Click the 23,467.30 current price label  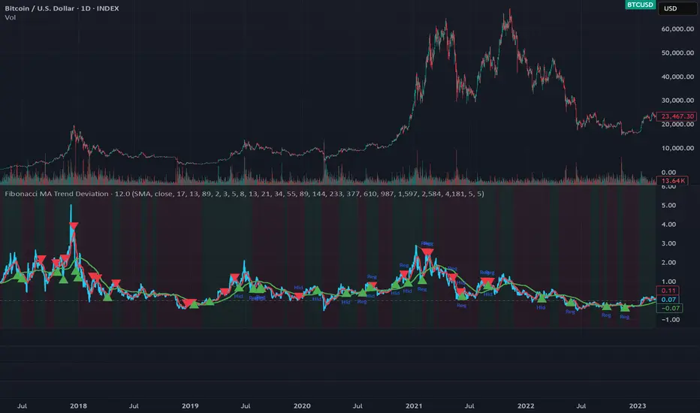coord(677,116)
